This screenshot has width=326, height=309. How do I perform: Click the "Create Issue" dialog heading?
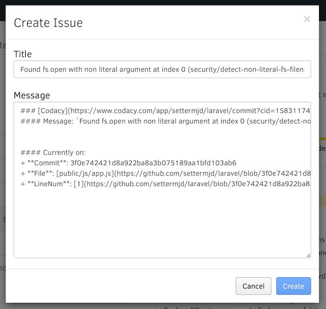click(48, 23)
